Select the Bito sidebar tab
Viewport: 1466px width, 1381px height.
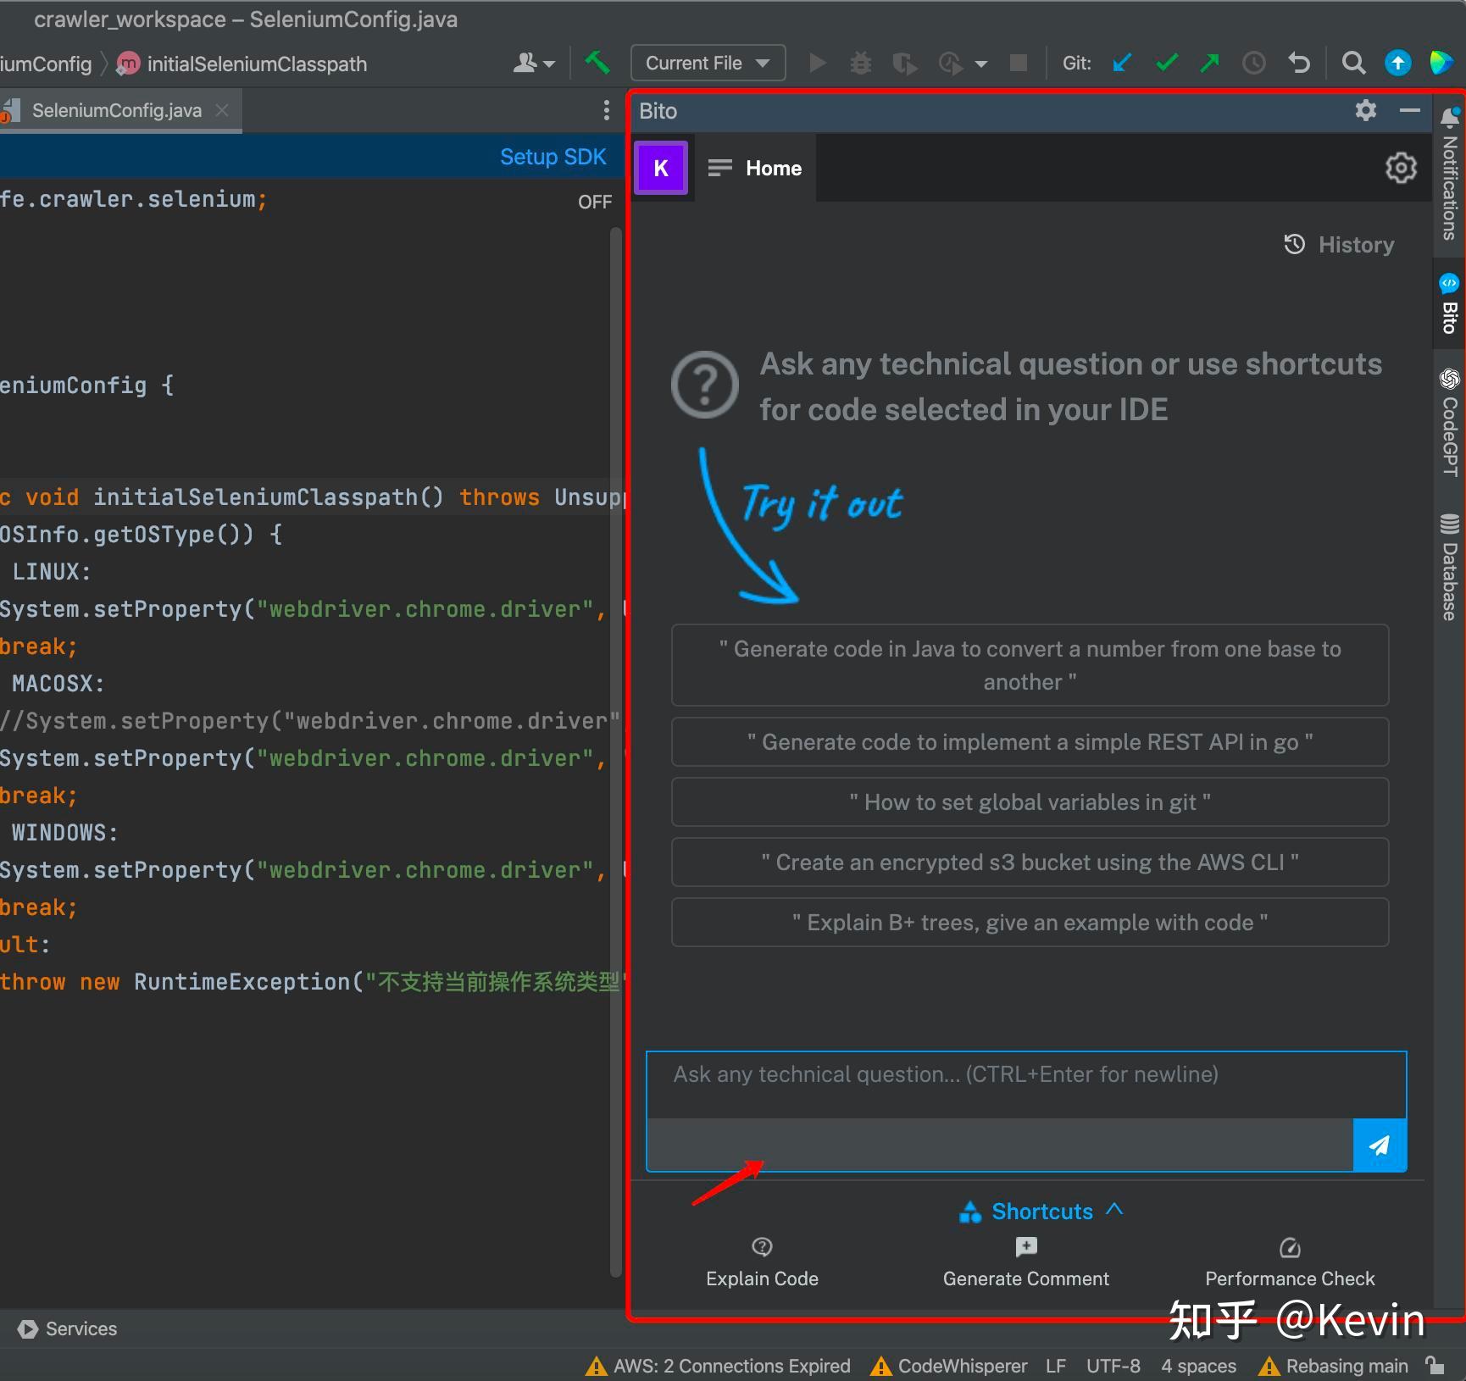[1449, 305]
